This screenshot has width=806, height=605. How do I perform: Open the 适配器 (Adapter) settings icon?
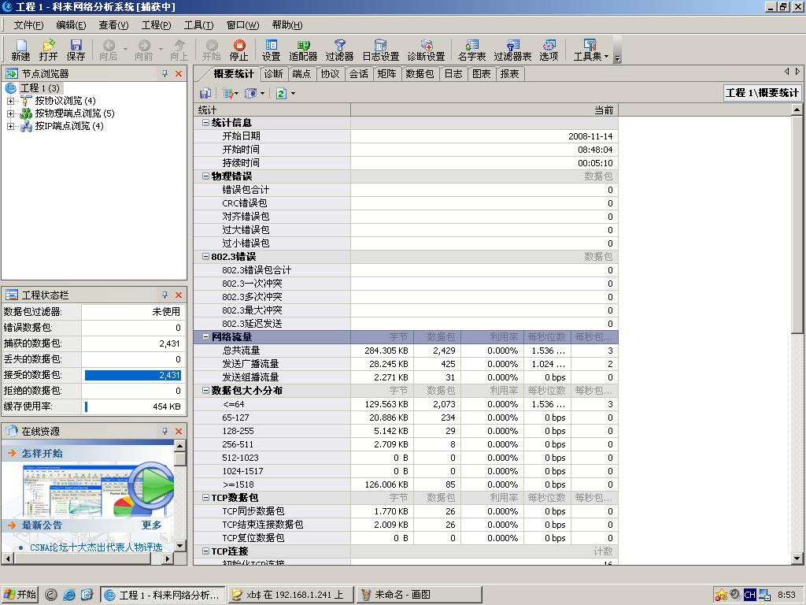click(x=303, y=50)
